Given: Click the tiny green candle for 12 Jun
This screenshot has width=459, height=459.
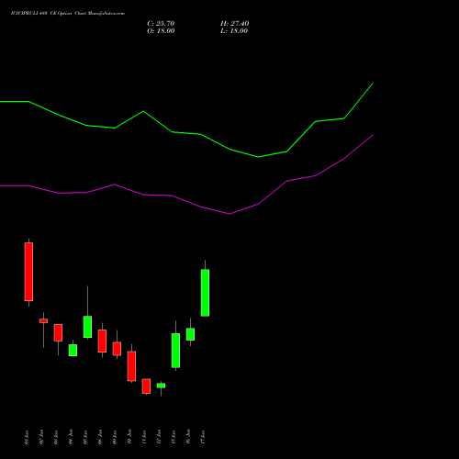Looking at the screenshot, I should tap(161, 386).
